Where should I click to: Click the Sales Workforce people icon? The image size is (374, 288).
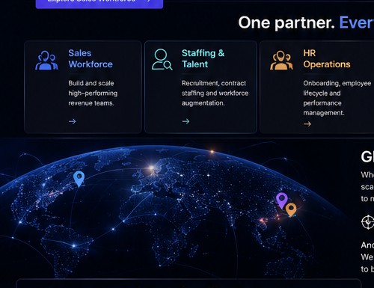click(46, 60)
